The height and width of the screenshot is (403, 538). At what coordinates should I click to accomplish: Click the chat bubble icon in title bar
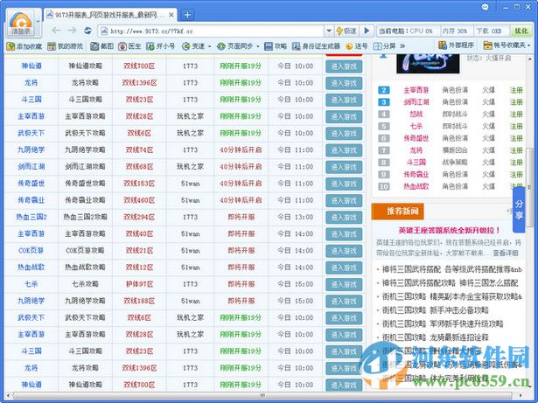485,7
